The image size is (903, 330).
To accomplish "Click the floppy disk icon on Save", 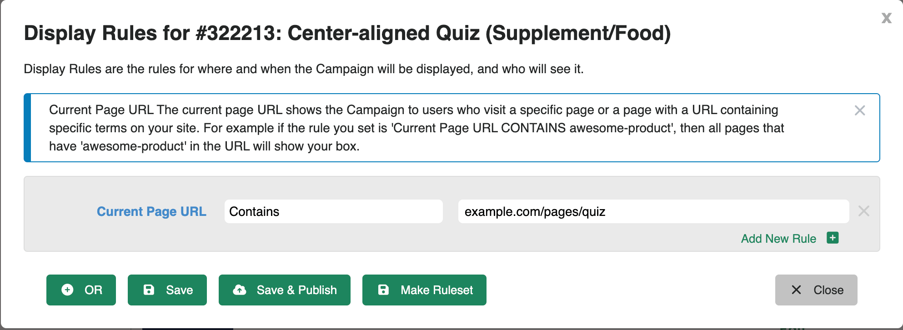I will (149, 290).
